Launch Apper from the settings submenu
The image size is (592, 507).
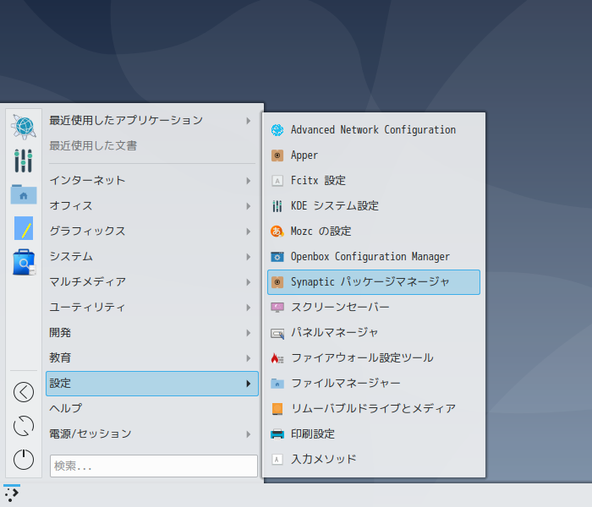(374, 155)
